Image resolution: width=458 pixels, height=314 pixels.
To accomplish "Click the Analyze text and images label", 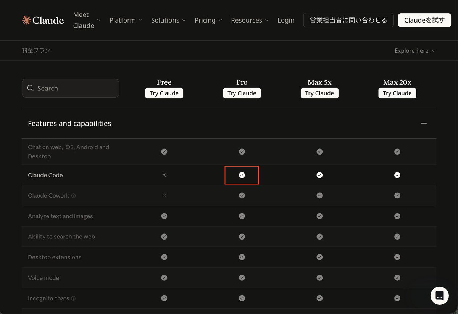I will (60, 216).
